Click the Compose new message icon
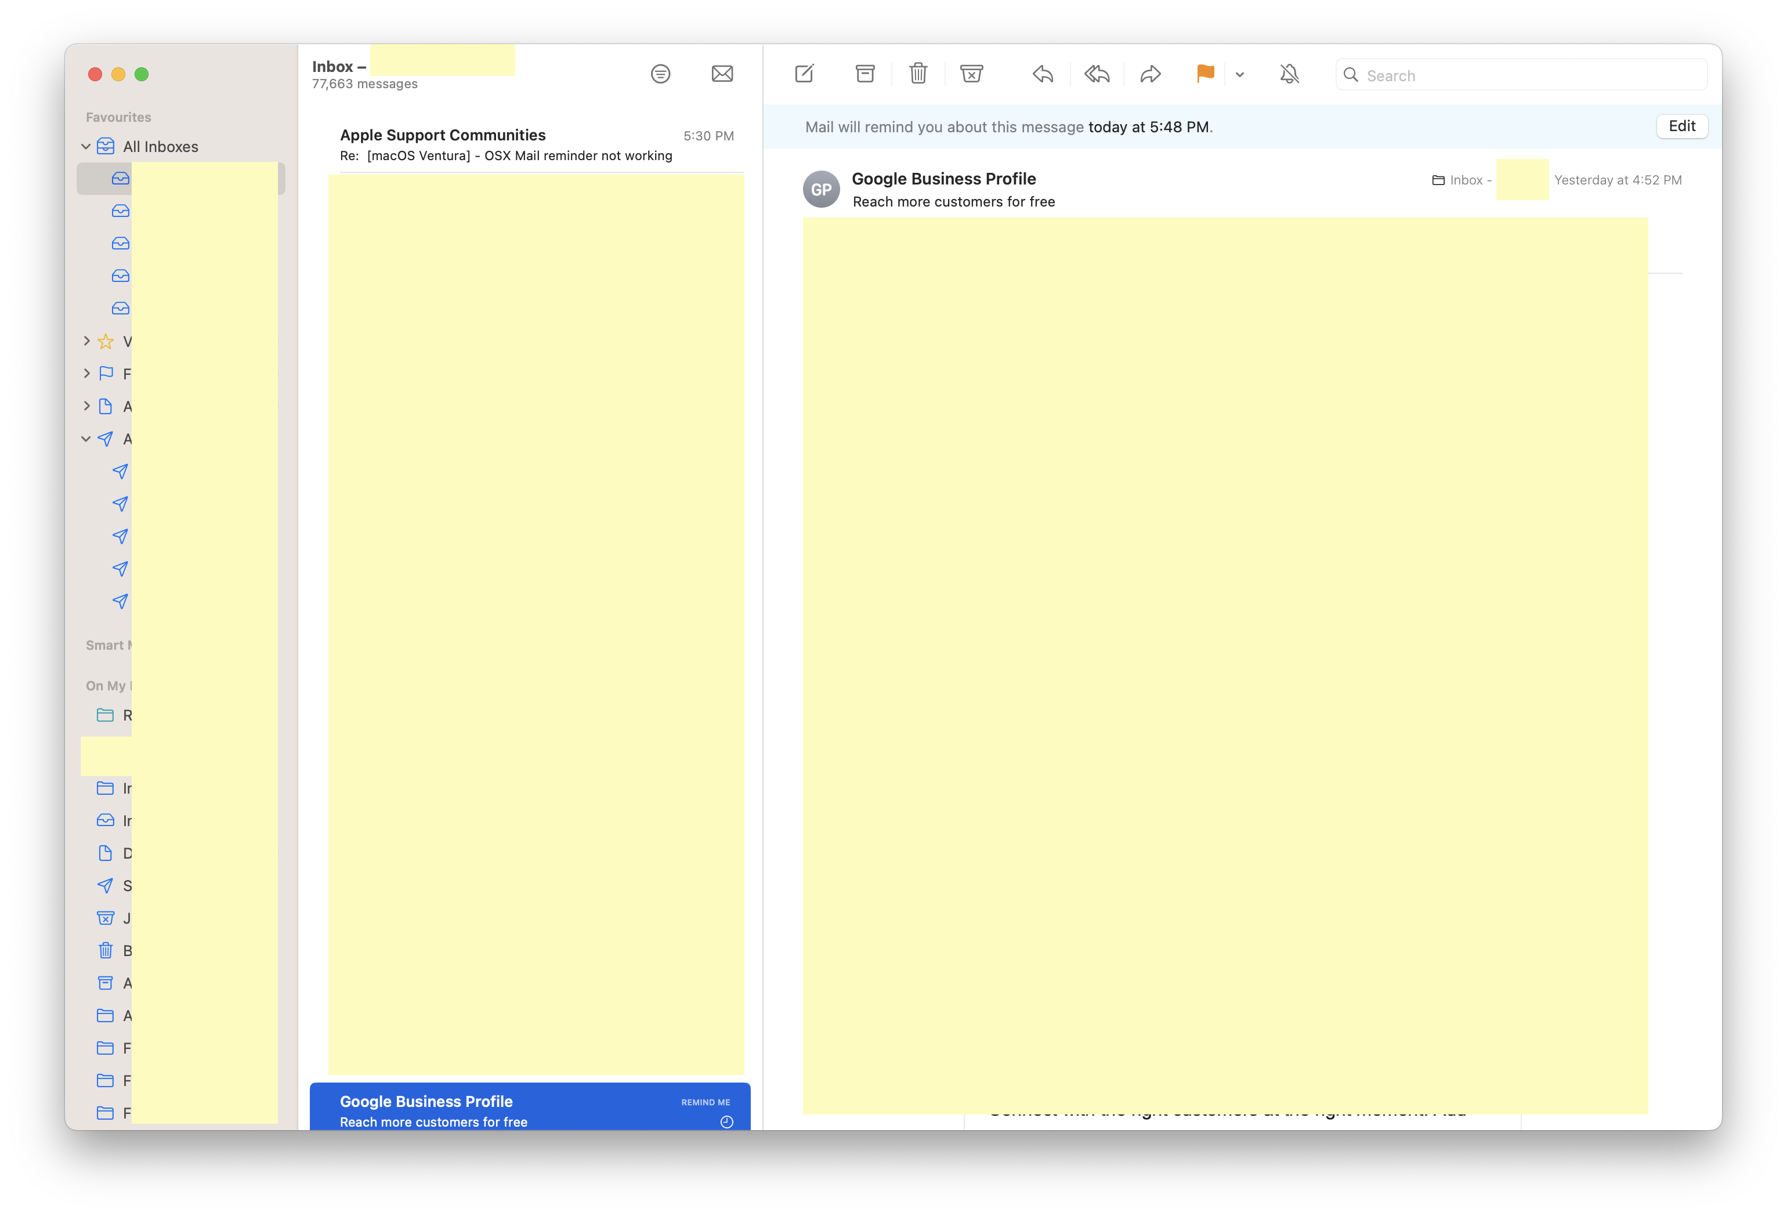 pyautogui.click(x=804, y=74)
